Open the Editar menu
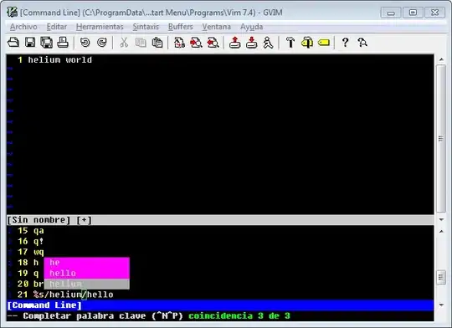 coord(57,27)
